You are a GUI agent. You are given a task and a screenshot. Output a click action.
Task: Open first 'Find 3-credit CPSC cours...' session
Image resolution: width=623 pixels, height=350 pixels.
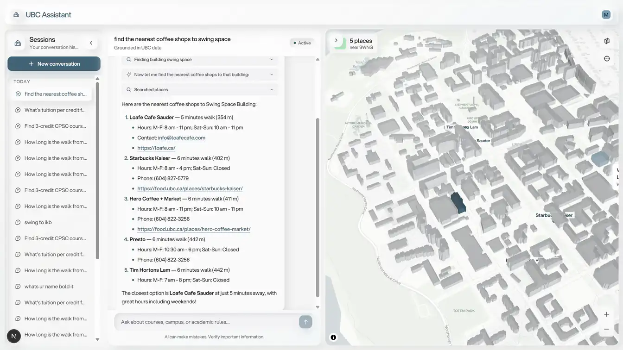[51, 126]
